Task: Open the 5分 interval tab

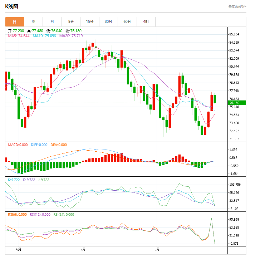Action: pyautogui.click(x=71, y=22)
